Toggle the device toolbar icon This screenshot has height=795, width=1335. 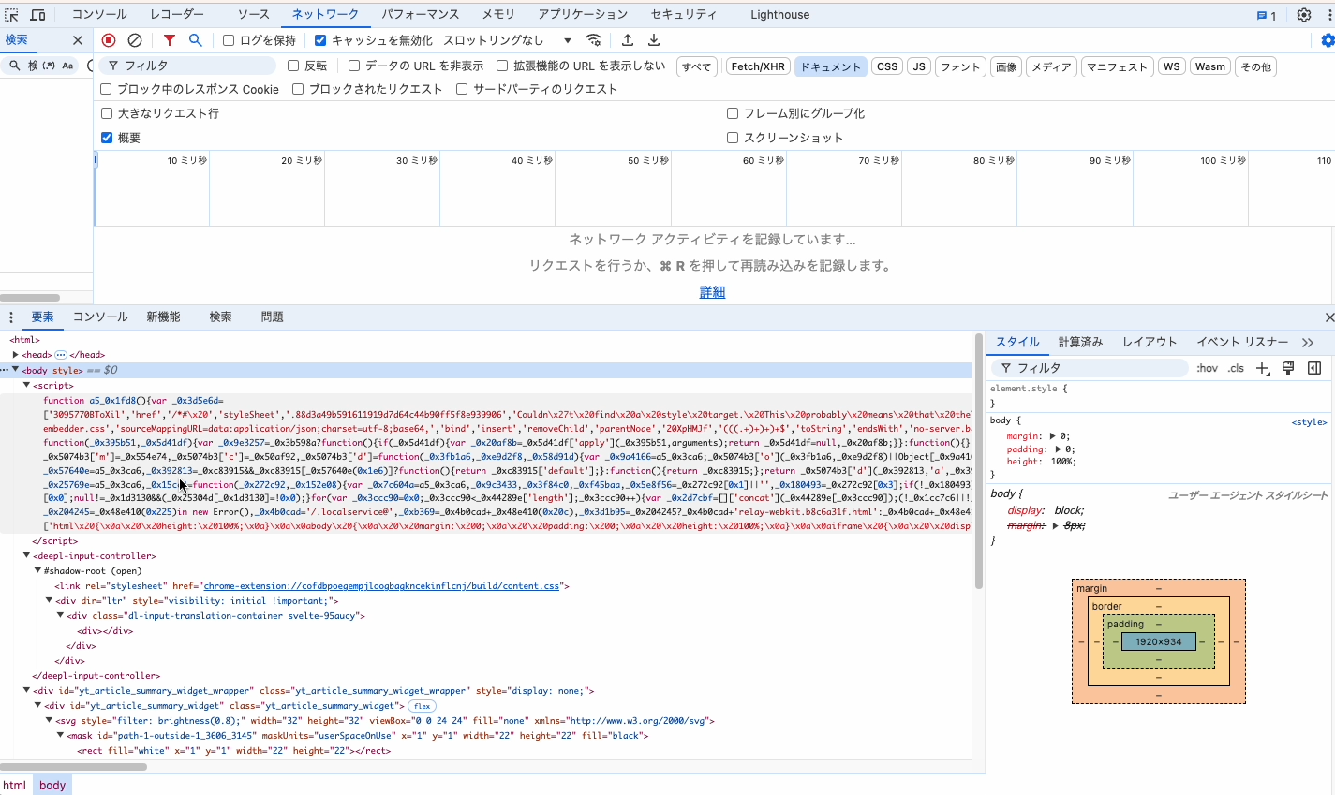coord(37,15)
